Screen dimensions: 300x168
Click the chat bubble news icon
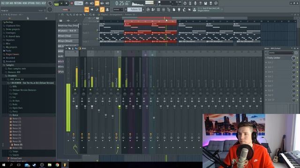pyautogui.click(x=216, y=3)
